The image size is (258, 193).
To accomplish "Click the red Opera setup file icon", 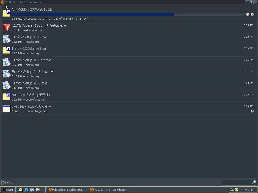I will pyautogui.click(x=7, y=28).
